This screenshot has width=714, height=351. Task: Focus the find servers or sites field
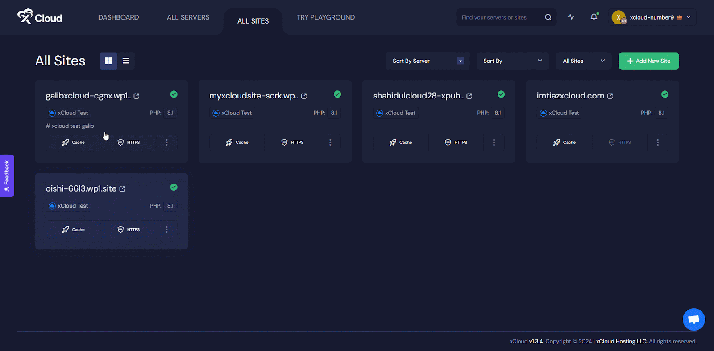coord(500,17)
